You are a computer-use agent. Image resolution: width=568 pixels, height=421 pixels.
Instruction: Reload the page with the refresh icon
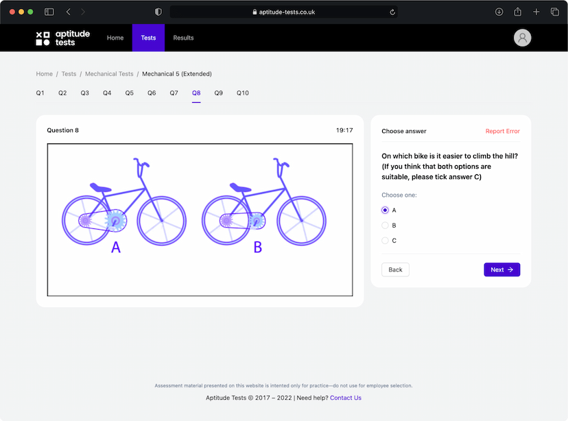click(392, 12)
